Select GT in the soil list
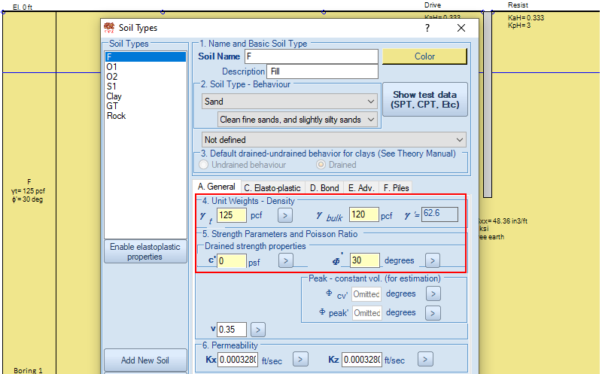 (x=145, y=106)
